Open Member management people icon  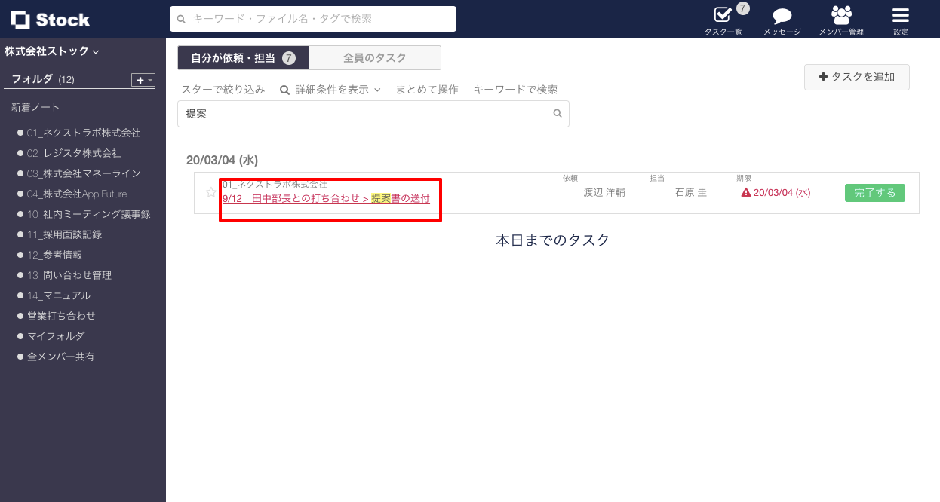(x=841, y=16)
